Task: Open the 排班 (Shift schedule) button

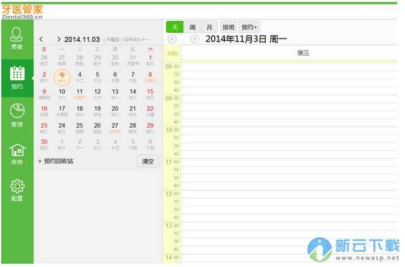Action: [228, 27]
